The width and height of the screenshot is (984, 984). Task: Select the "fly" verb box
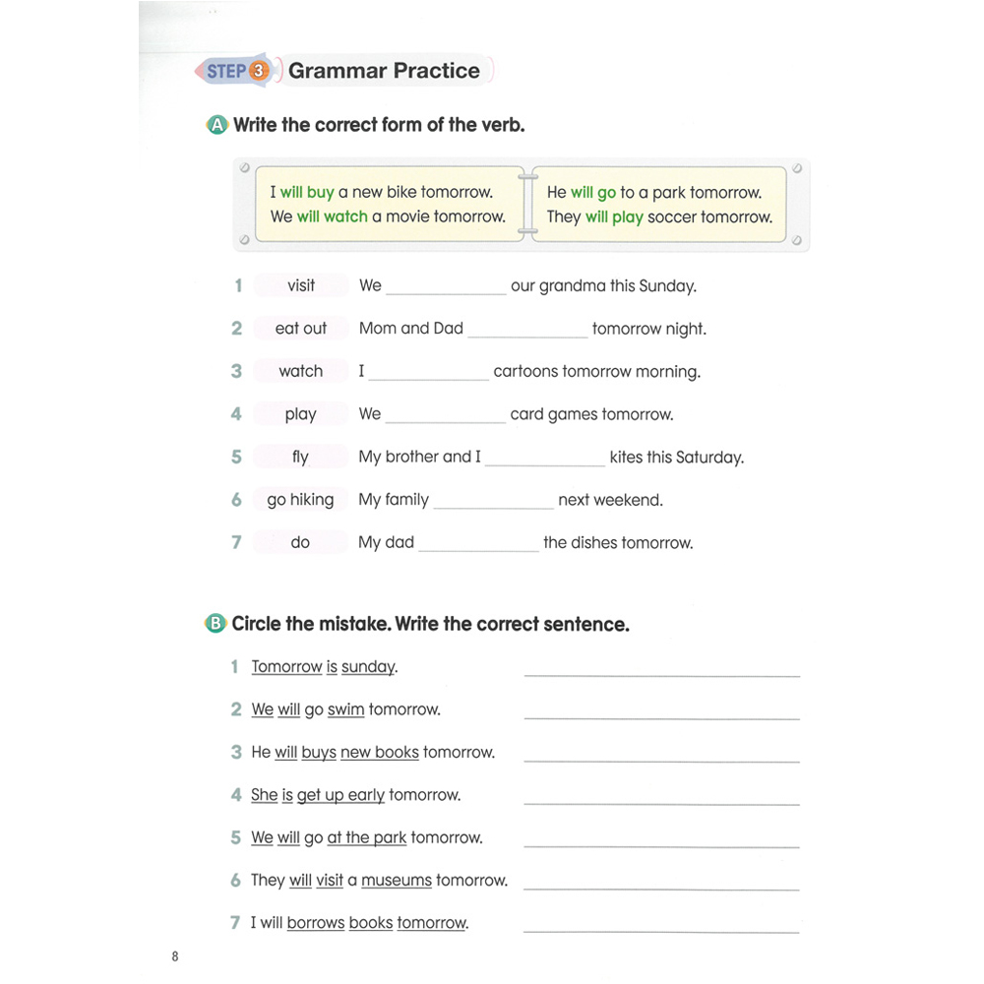pyautogui.click(x=301, y=457)
